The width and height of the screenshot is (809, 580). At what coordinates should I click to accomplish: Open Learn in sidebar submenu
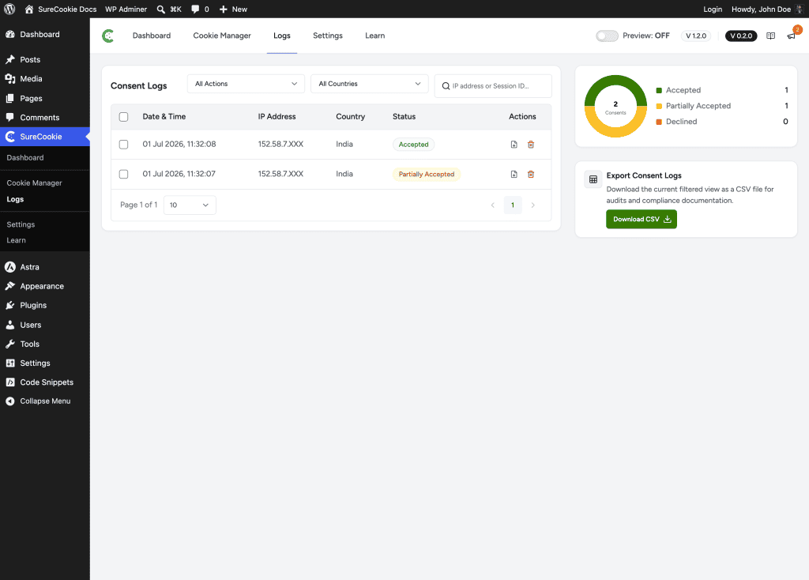16,240
